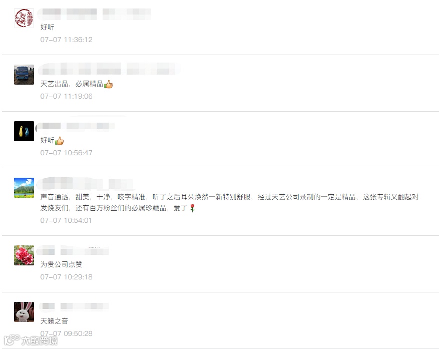
Task: Open blurred username above 11:36:12 comment
Action: pyautogui.click(x=94, y=14)
